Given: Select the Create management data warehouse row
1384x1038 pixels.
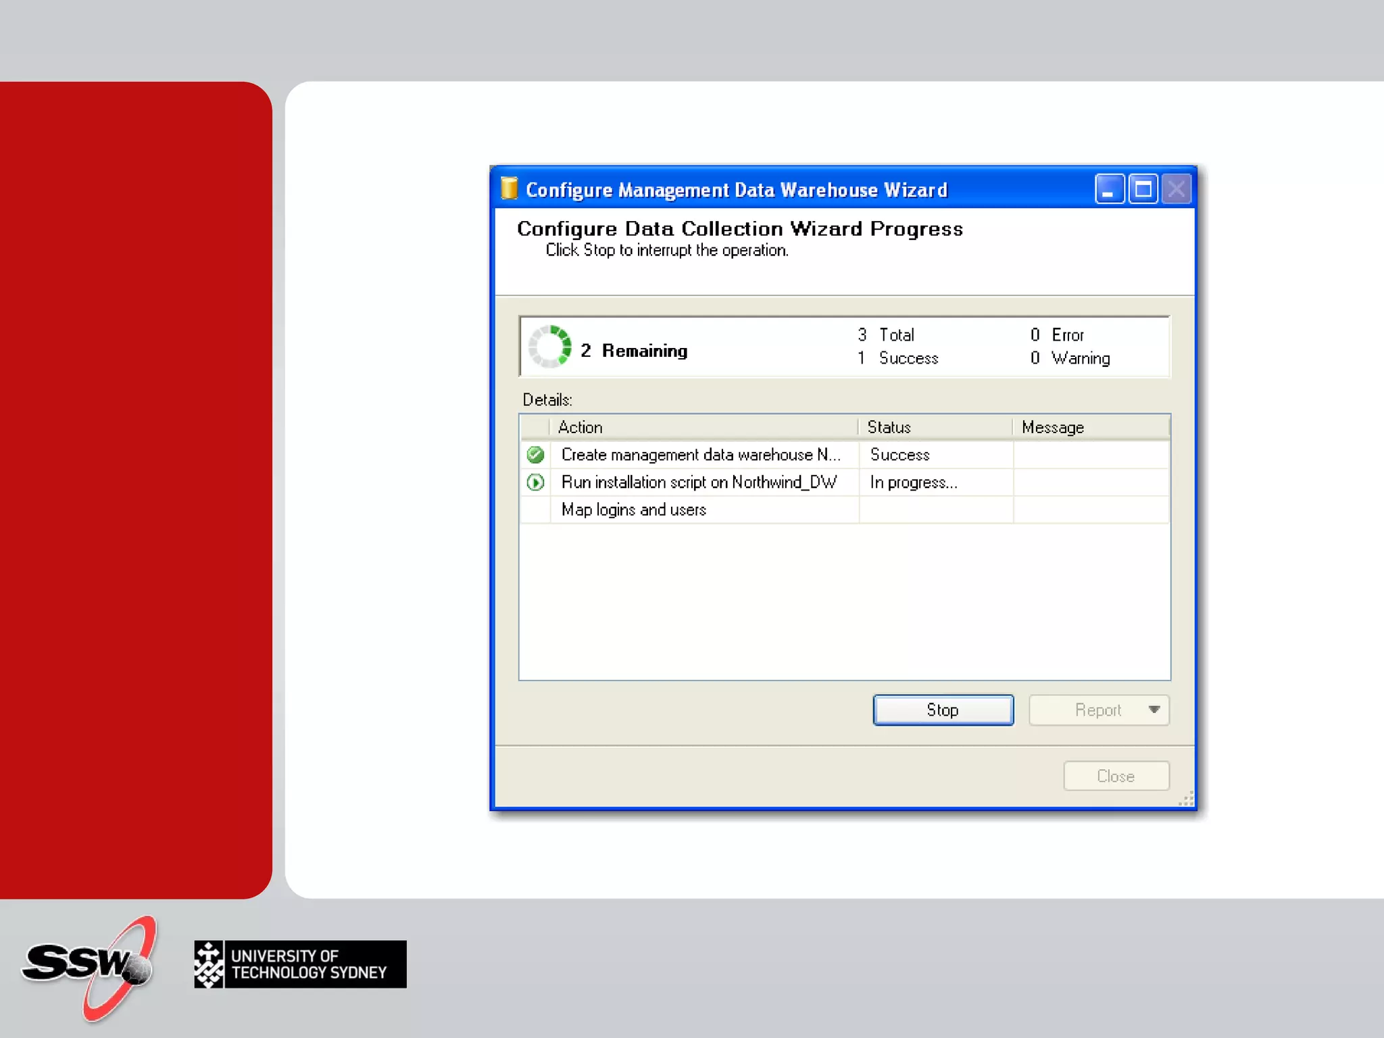Looking at the screenshot, I should click(700, 455).
